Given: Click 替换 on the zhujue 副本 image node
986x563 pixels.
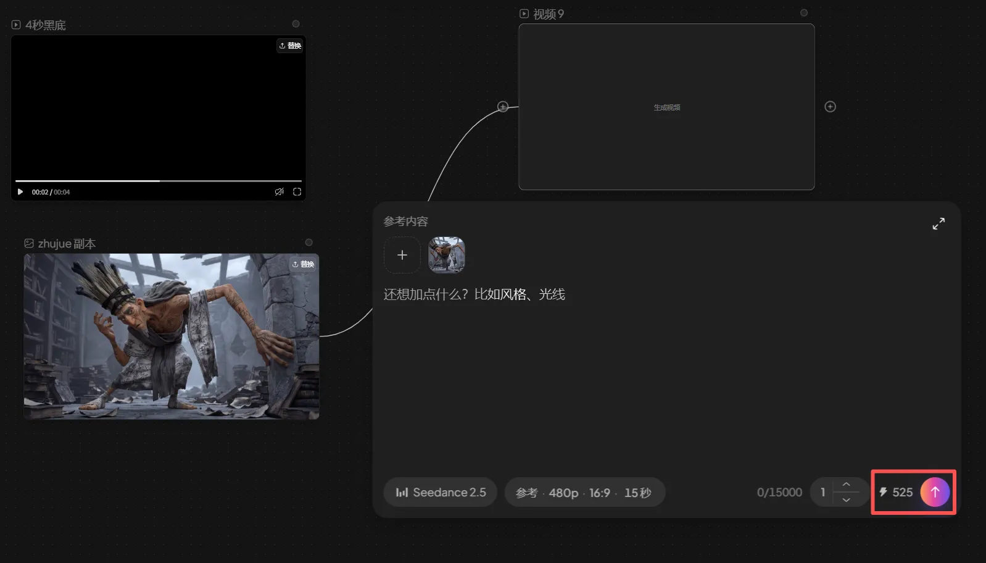Looking at the screenshot, I should pyautogui.click(x=303, y=264).
